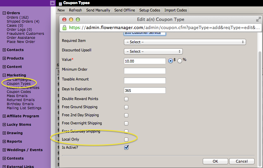Image resolution: width=263 pixels, height=168 pixels.
Task: Click the New toolbar button
Action: point(61,10)
